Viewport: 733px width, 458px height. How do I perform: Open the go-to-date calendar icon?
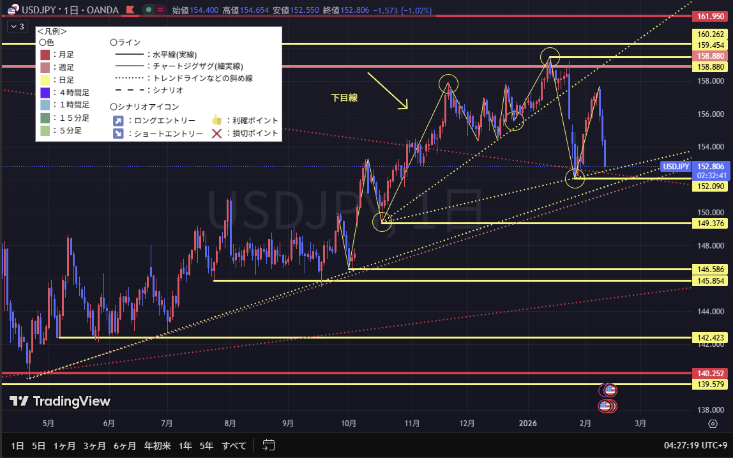pyautogui.click(x=268, y=445)
